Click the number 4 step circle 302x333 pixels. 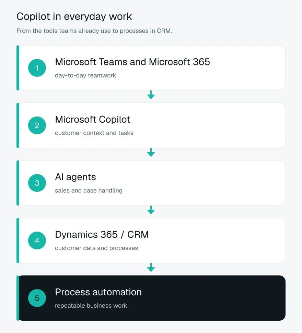click(37, 241)
